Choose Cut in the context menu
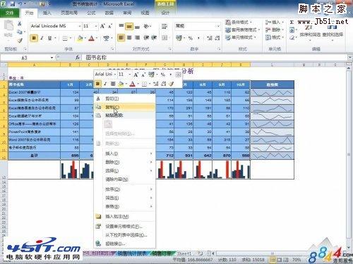Viewport: 353px width, 264px height. 124,99
